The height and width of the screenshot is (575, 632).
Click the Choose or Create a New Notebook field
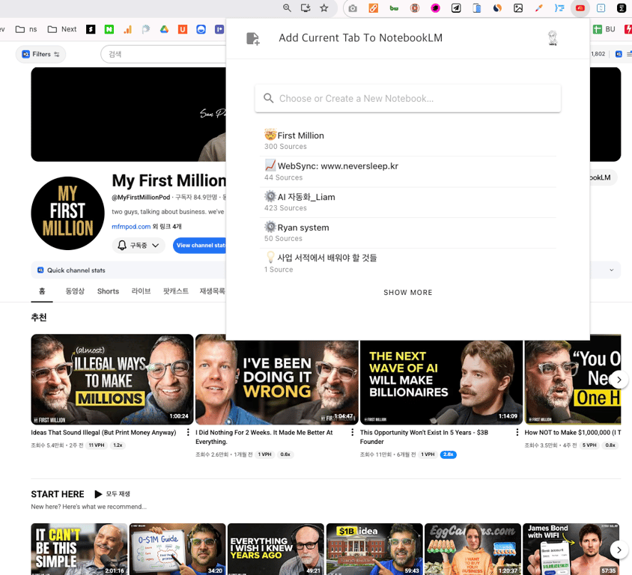[407, 98]
